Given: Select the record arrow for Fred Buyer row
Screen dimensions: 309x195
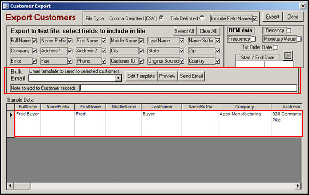Looking at the screenshot, I should (11, 115).
